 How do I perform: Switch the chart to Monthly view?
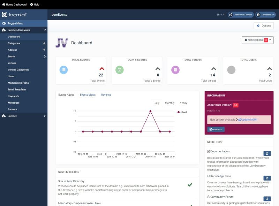point(169,103)
